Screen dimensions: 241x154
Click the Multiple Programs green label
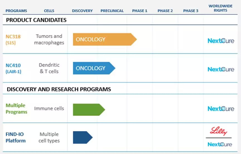[16, 109]
